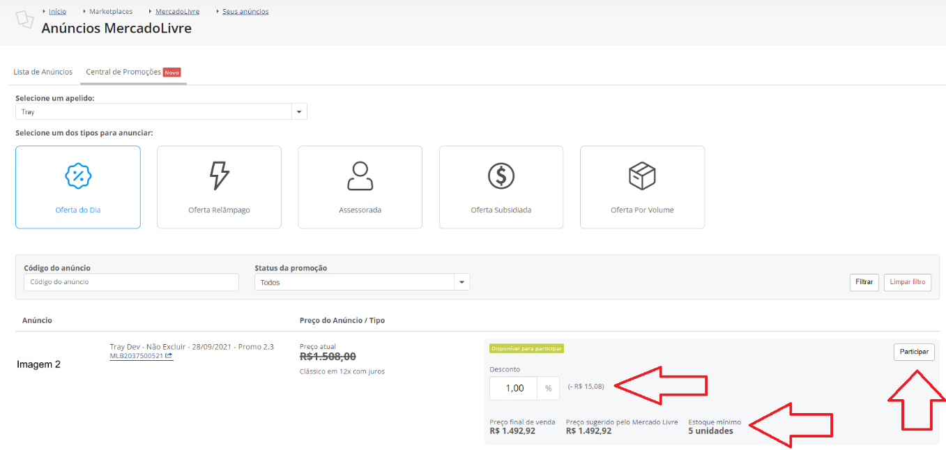Click the percent sign addon in Desconto

pos(548,388)
